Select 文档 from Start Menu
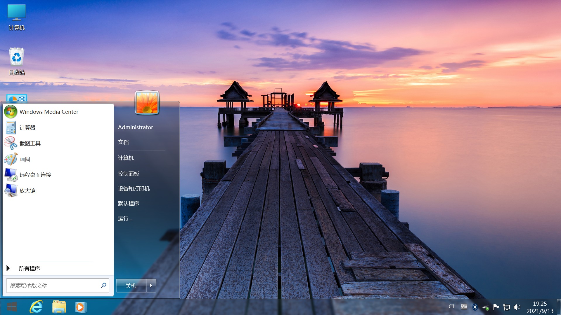This screenshot has width=561, height=315. pos(124,142)
